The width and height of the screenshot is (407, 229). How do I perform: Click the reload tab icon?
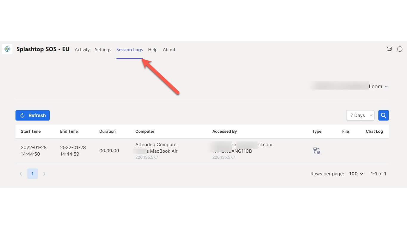coord(400,49)
